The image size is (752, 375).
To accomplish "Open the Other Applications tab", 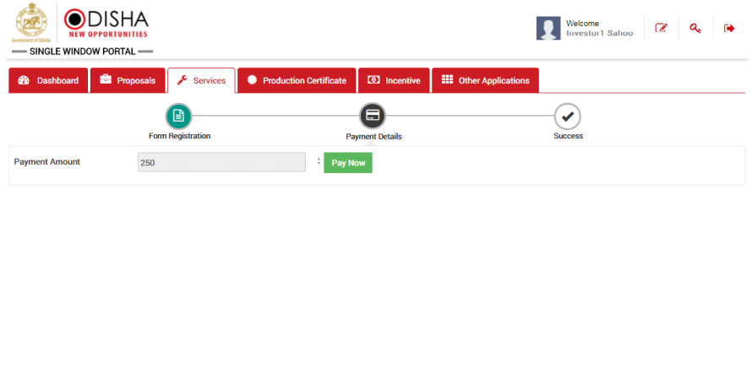I will click(x=485, y=80).
